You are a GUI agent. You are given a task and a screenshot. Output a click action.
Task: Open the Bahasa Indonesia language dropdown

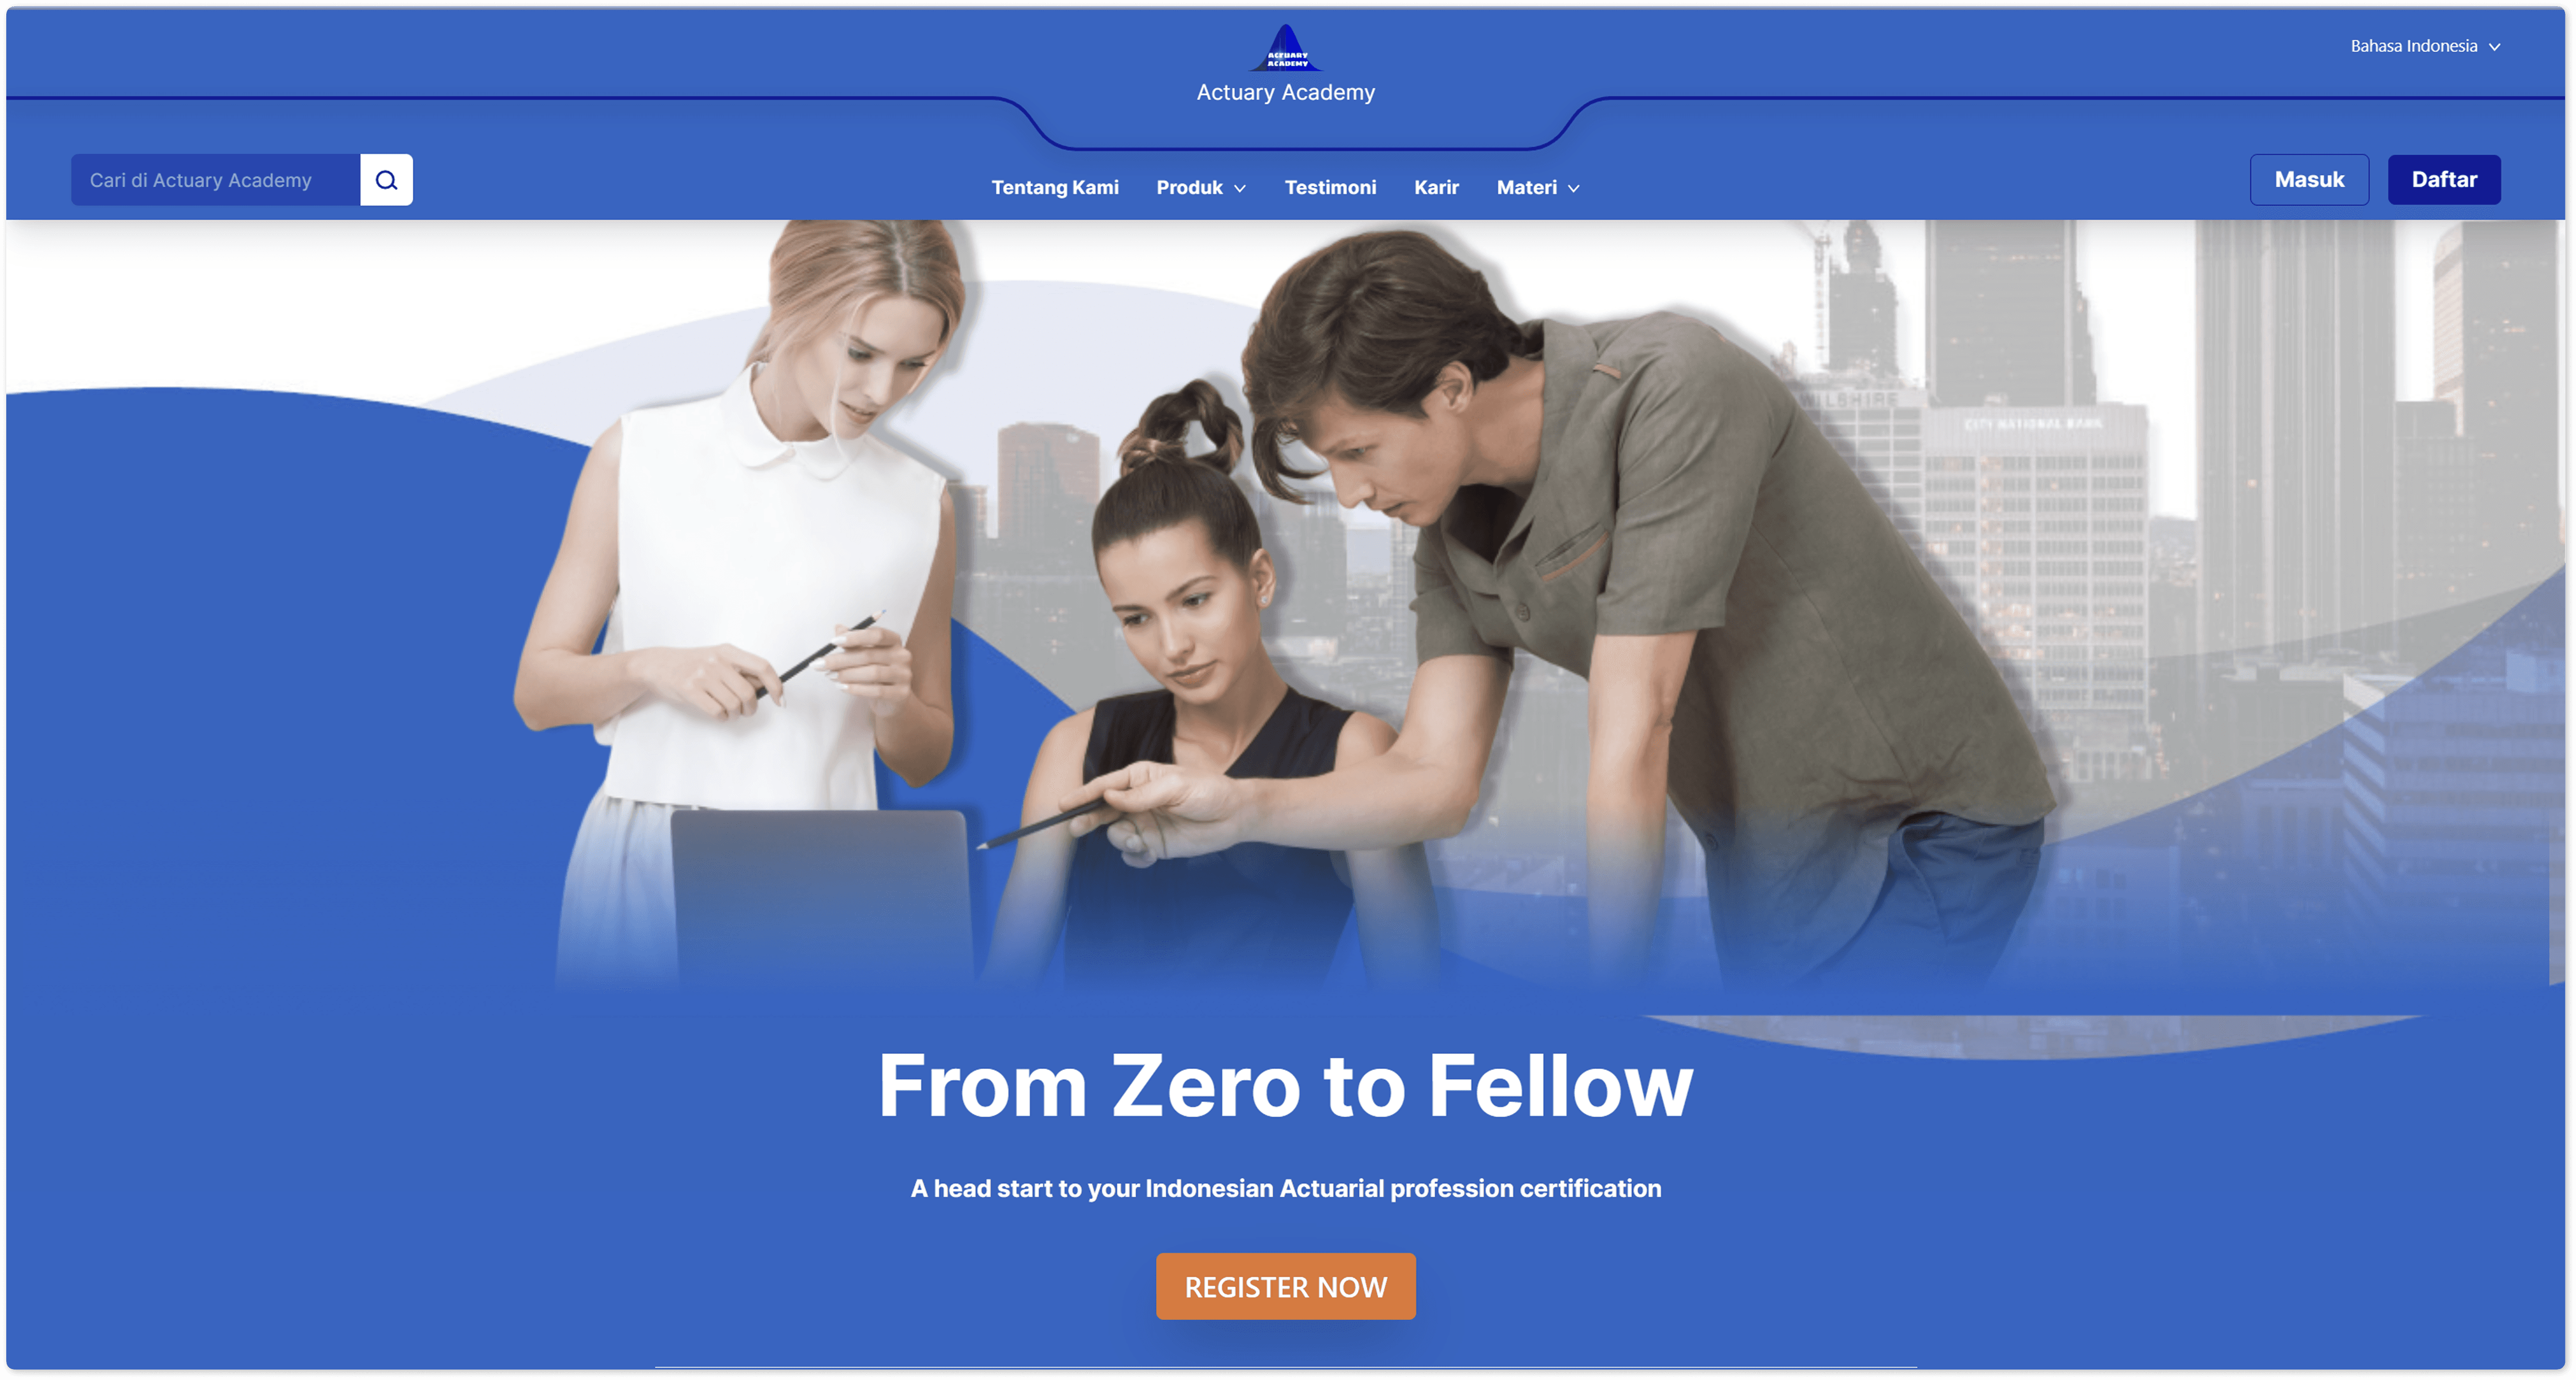tap(2425, 46)
